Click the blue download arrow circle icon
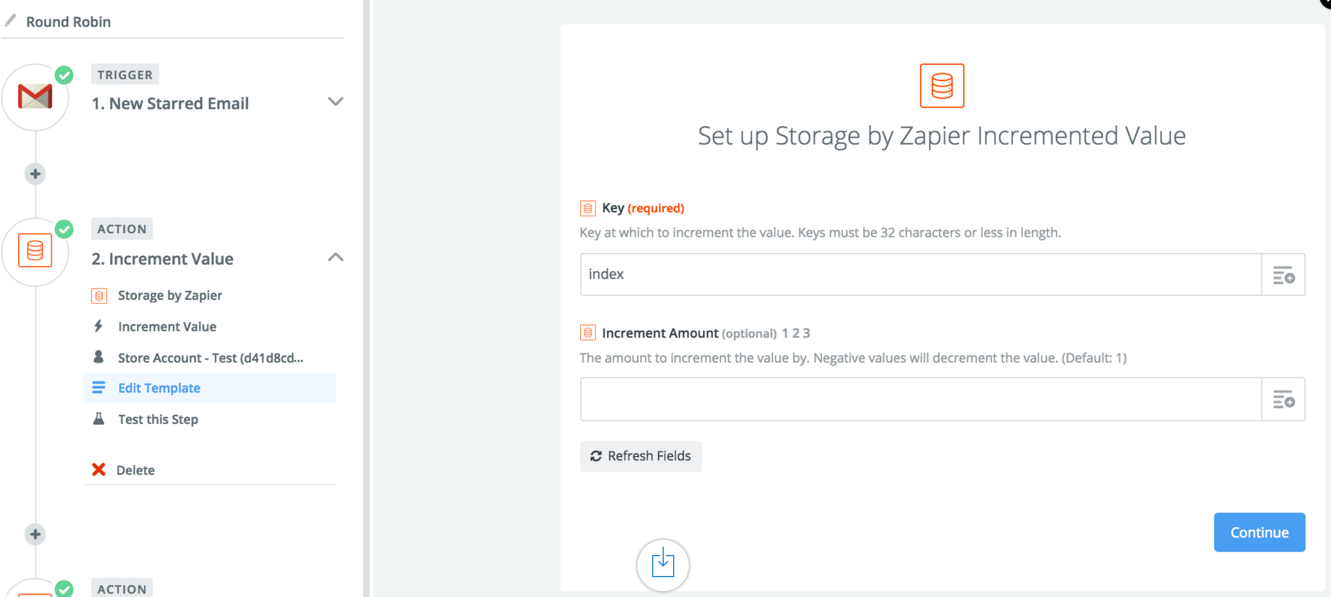 (x=663, y=564)
